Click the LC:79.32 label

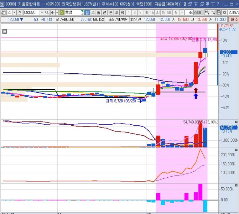[x=226, y=26]
